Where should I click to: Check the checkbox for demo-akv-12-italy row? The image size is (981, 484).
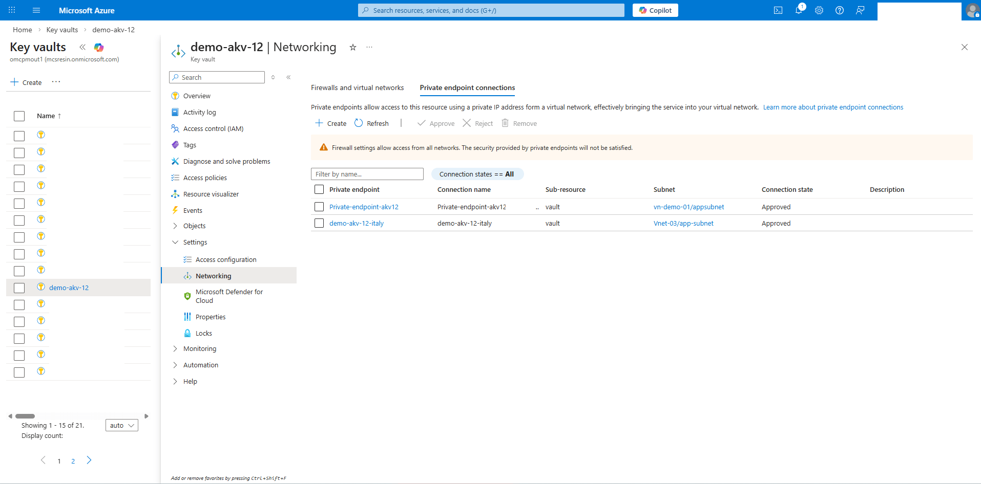click(319, 223)
